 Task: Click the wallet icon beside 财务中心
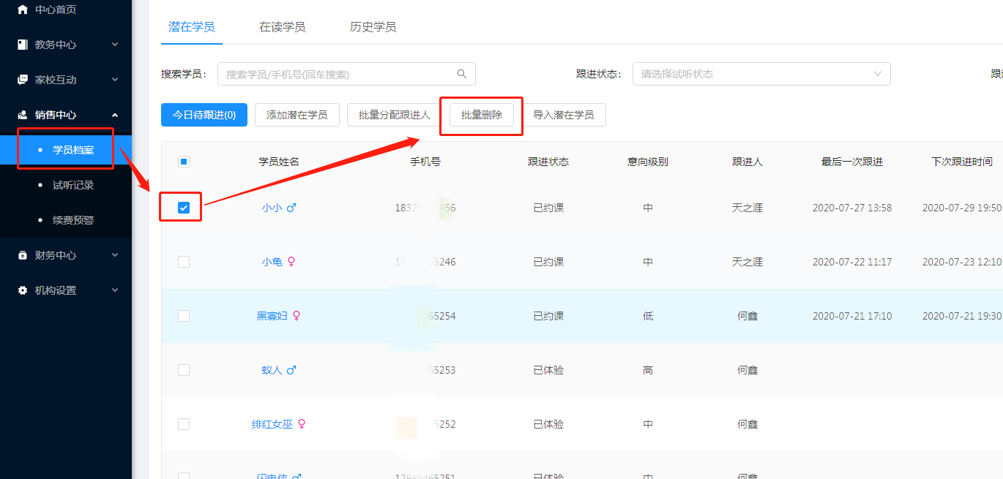click(x=23, y=255)
